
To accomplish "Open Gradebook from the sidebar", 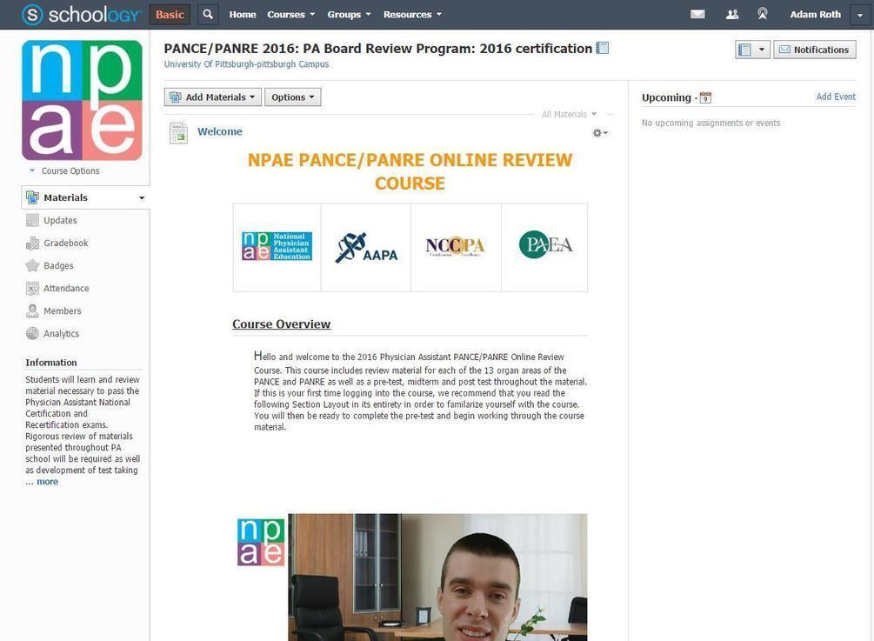I will pos(66,243).
